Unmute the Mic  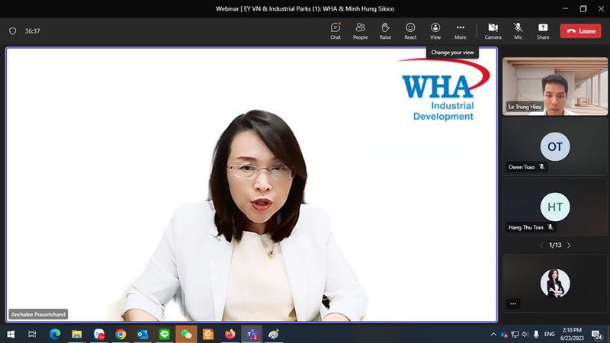click(x=518, y=30)
